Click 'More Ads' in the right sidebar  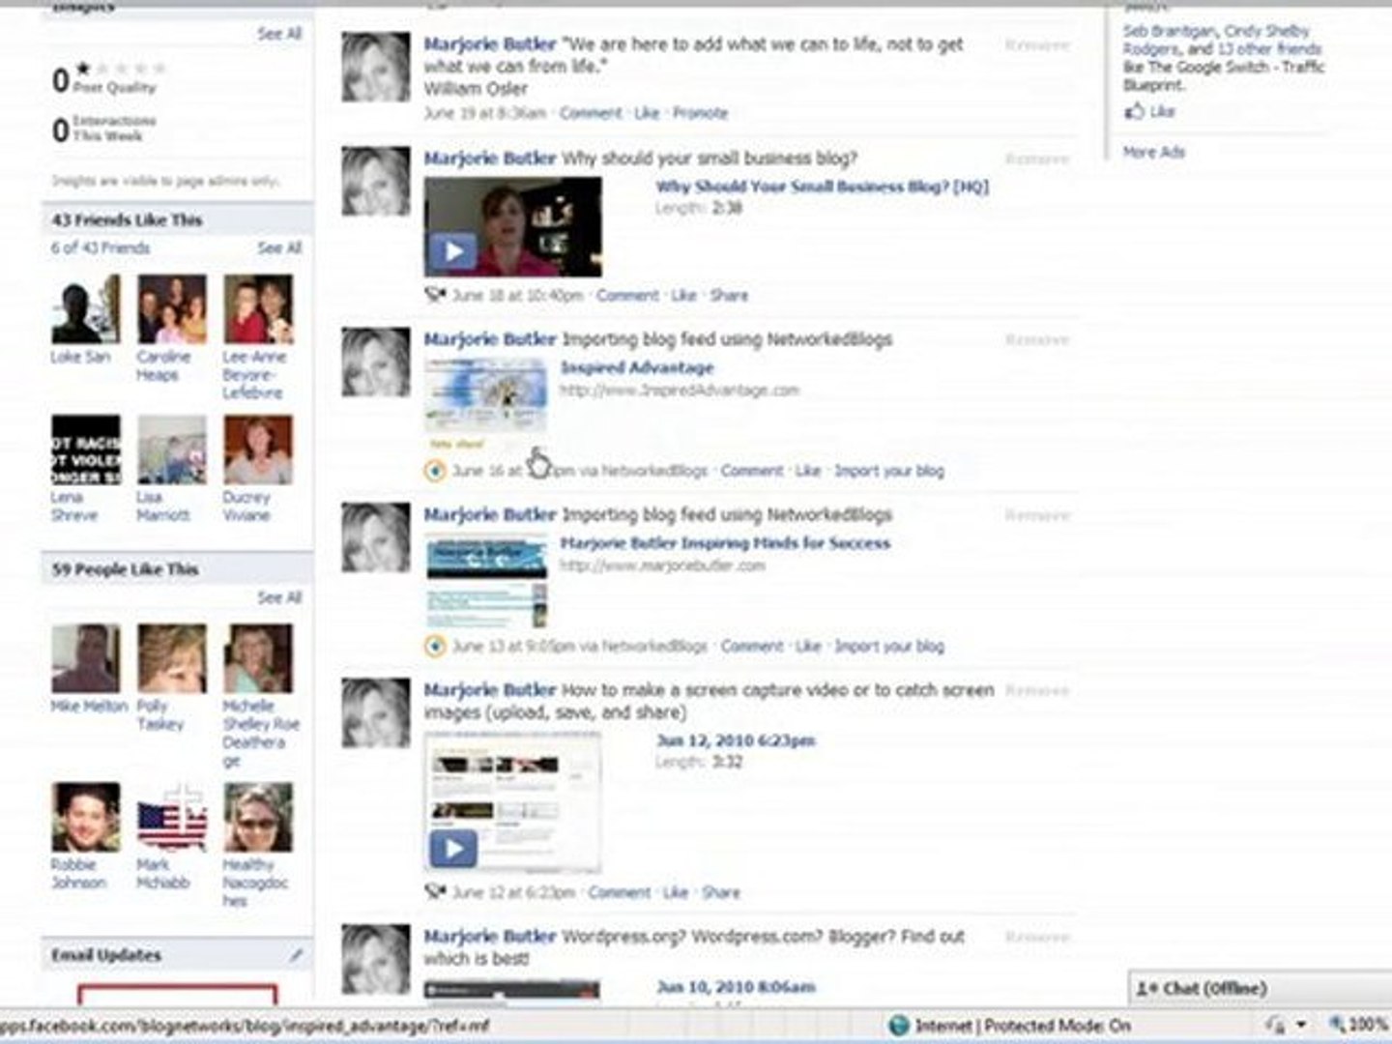(1153, 152)
